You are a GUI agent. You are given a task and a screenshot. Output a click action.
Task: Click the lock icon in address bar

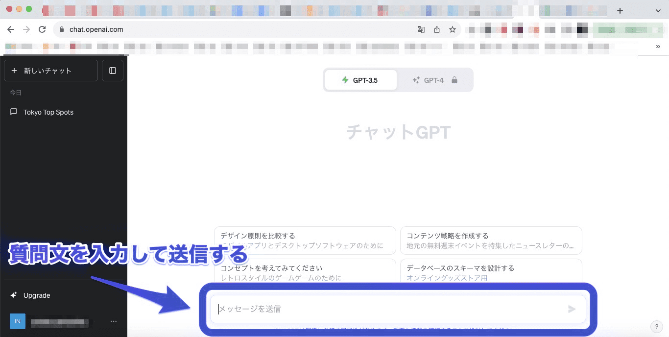(61, 29)
